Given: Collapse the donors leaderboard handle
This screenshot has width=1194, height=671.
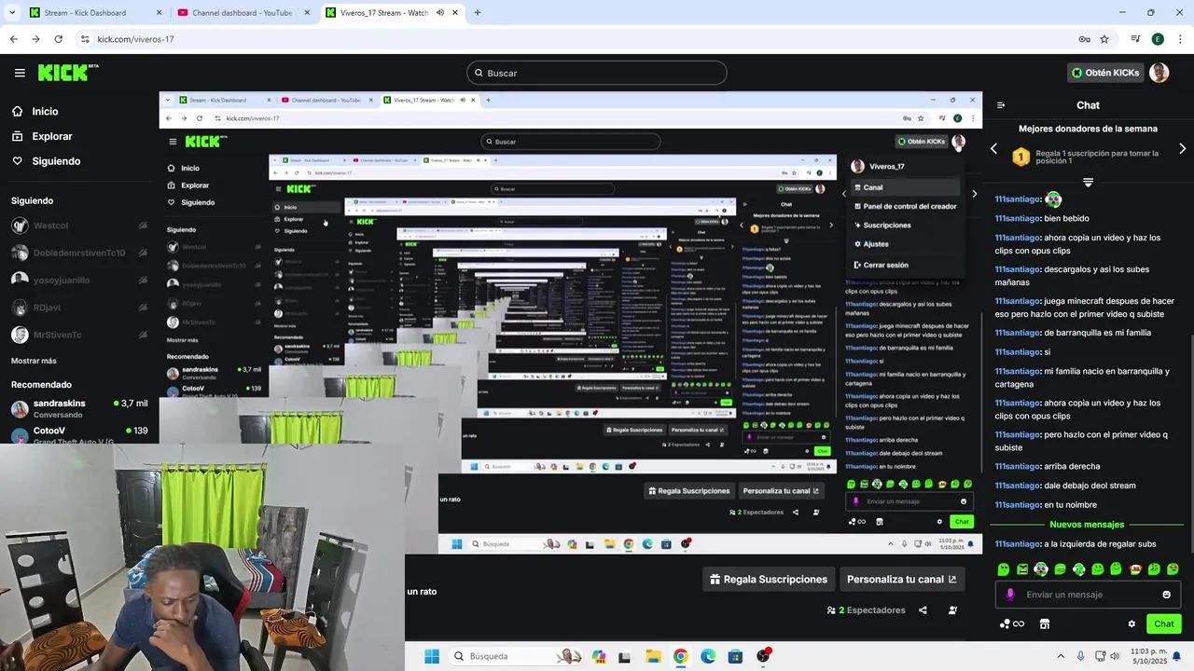Looking at the screenshot, I should pyautogui.click(x=1088, y=182).
